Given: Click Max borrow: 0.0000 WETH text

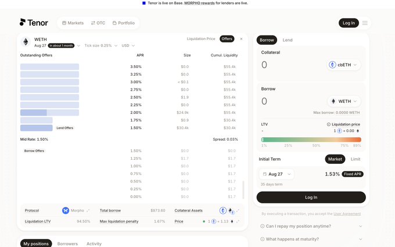Looking at the screenshot, I should [336, 113].
